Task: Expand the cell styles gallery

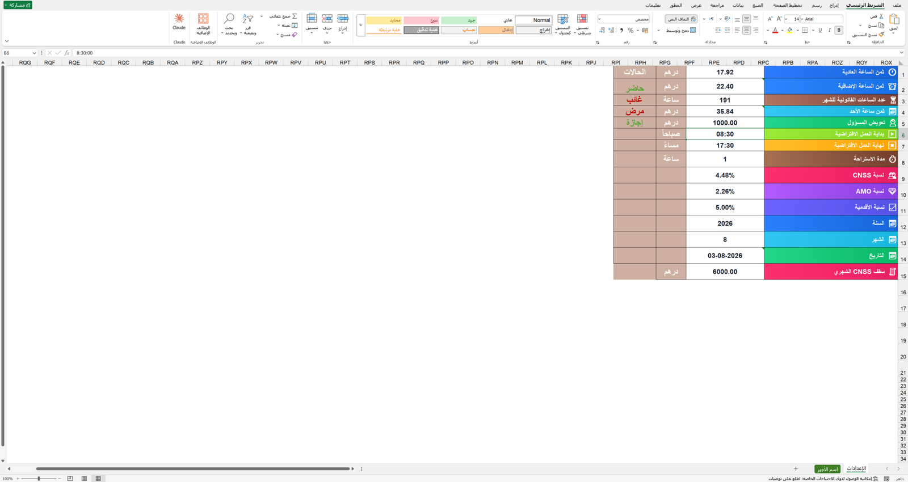Action: coord(360,25)
